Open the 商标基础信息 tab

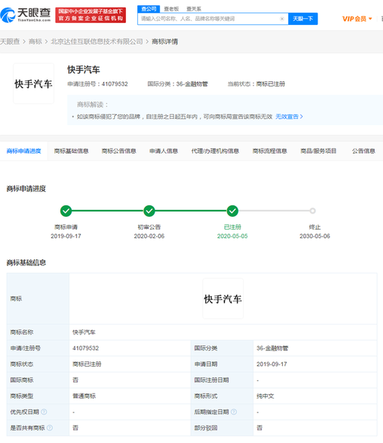[x=71, y=151]
